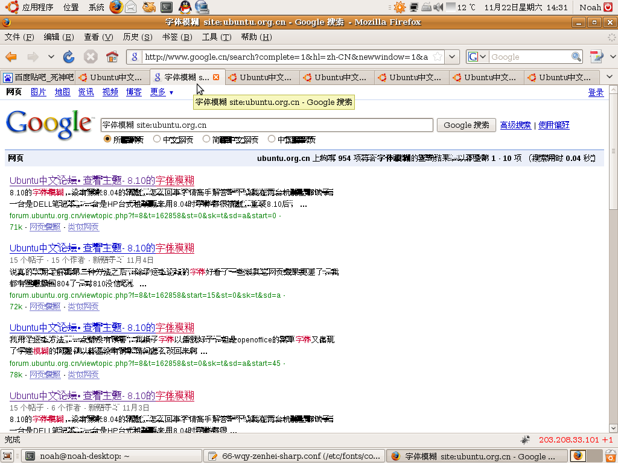
Task: Open the list-all-tabs dropdown arrow
Action: [610, 77]
